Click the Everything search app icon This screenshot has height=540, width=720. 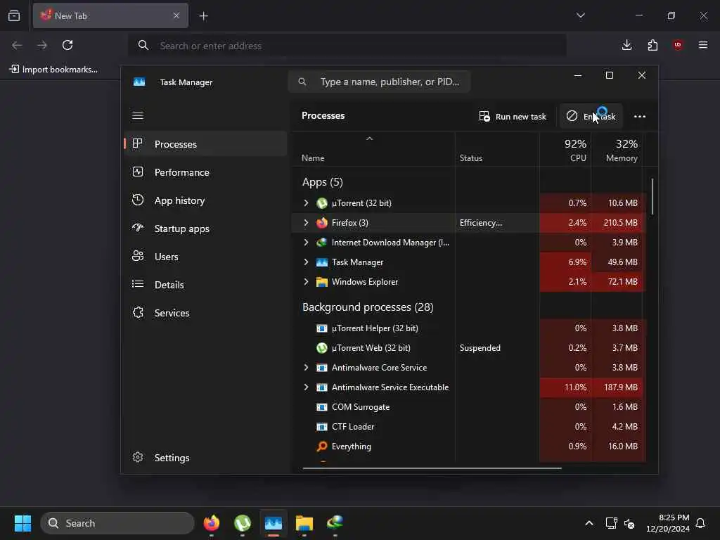coord(322,446)
